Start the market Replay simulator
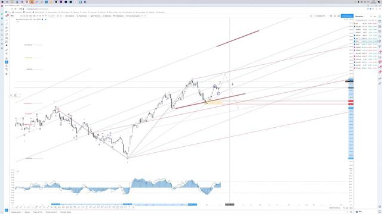Screen dimensions: 382x214 133,16
